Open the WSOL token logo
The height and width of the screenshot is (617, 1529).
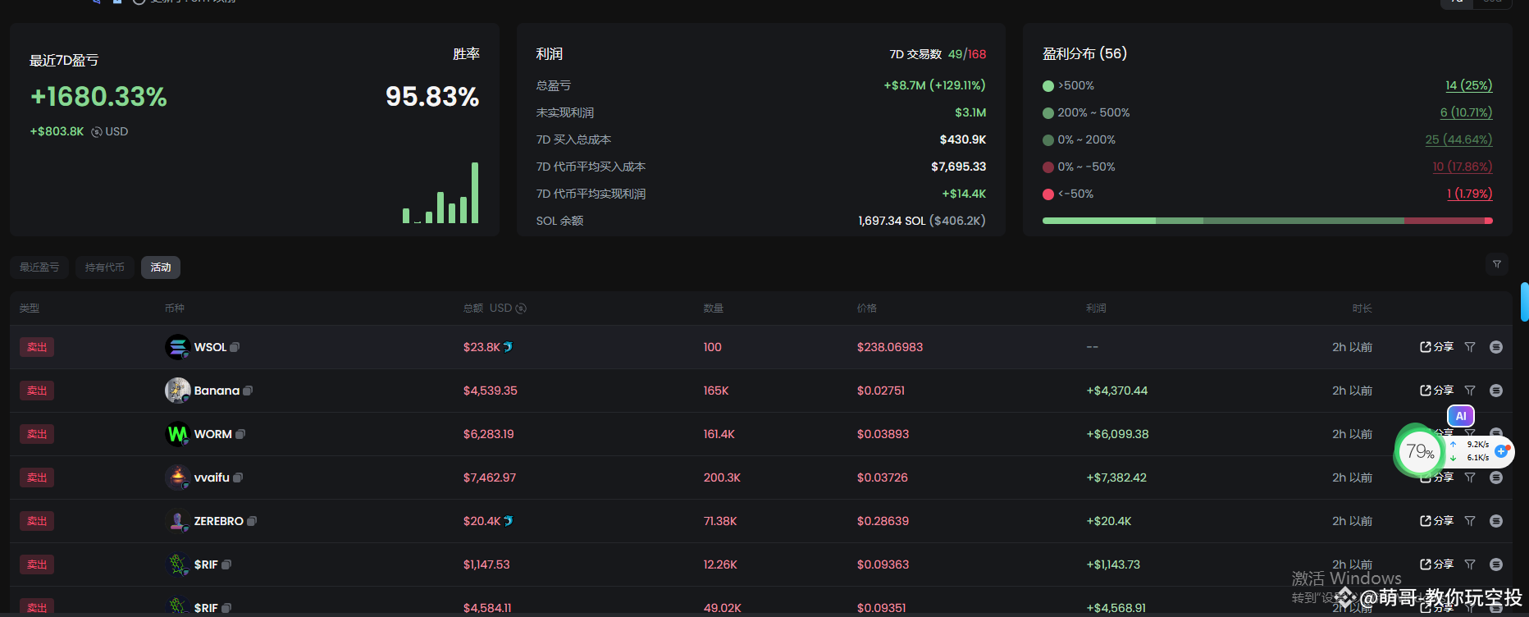(x=177, y=347)
